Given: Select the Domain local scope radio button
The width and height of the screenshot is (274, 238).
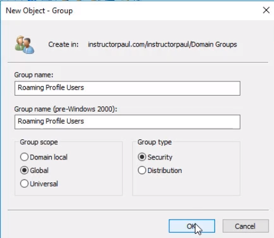Looking at the screenshot, I should (24, 157).
